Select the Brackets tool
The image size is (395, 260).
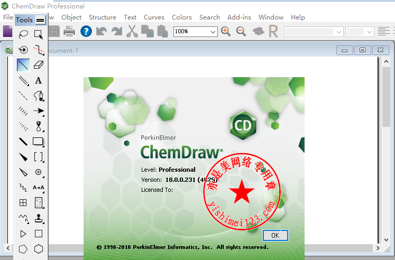click(x=39, y=157)
